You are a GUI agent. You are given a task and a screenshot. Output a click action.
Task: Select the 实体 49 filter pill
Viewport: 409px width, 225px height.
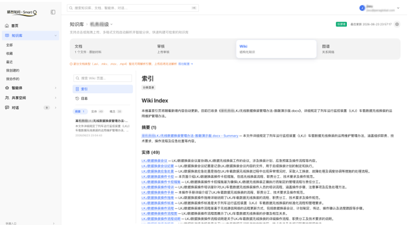(x=97, y=112)
